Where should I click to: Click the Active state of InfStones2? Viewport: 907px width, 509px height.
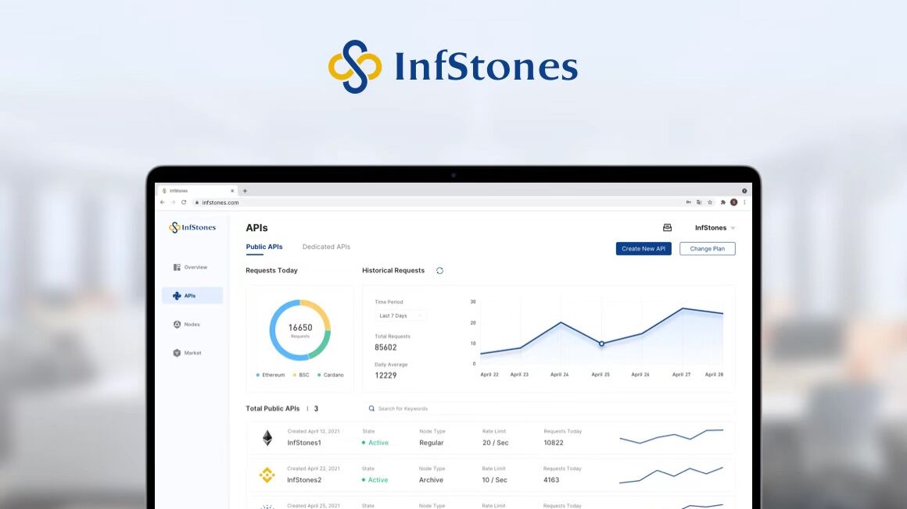pos(375,480)
